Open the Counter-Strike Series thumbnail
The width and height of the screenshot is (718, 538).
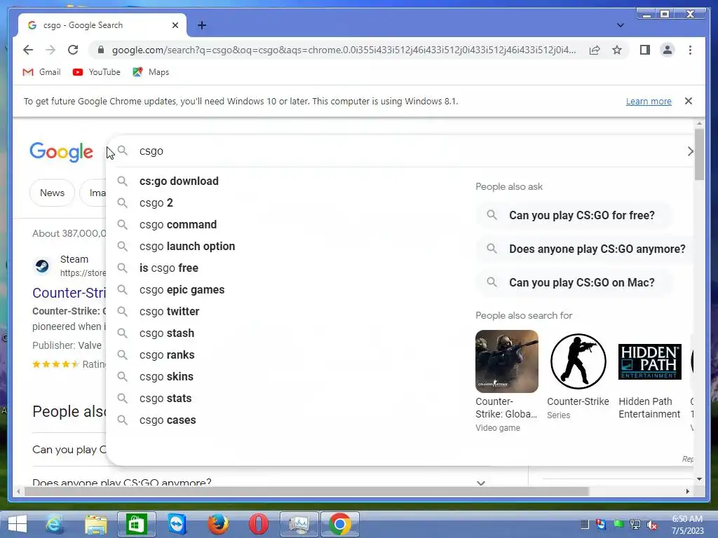click(578, 361)
